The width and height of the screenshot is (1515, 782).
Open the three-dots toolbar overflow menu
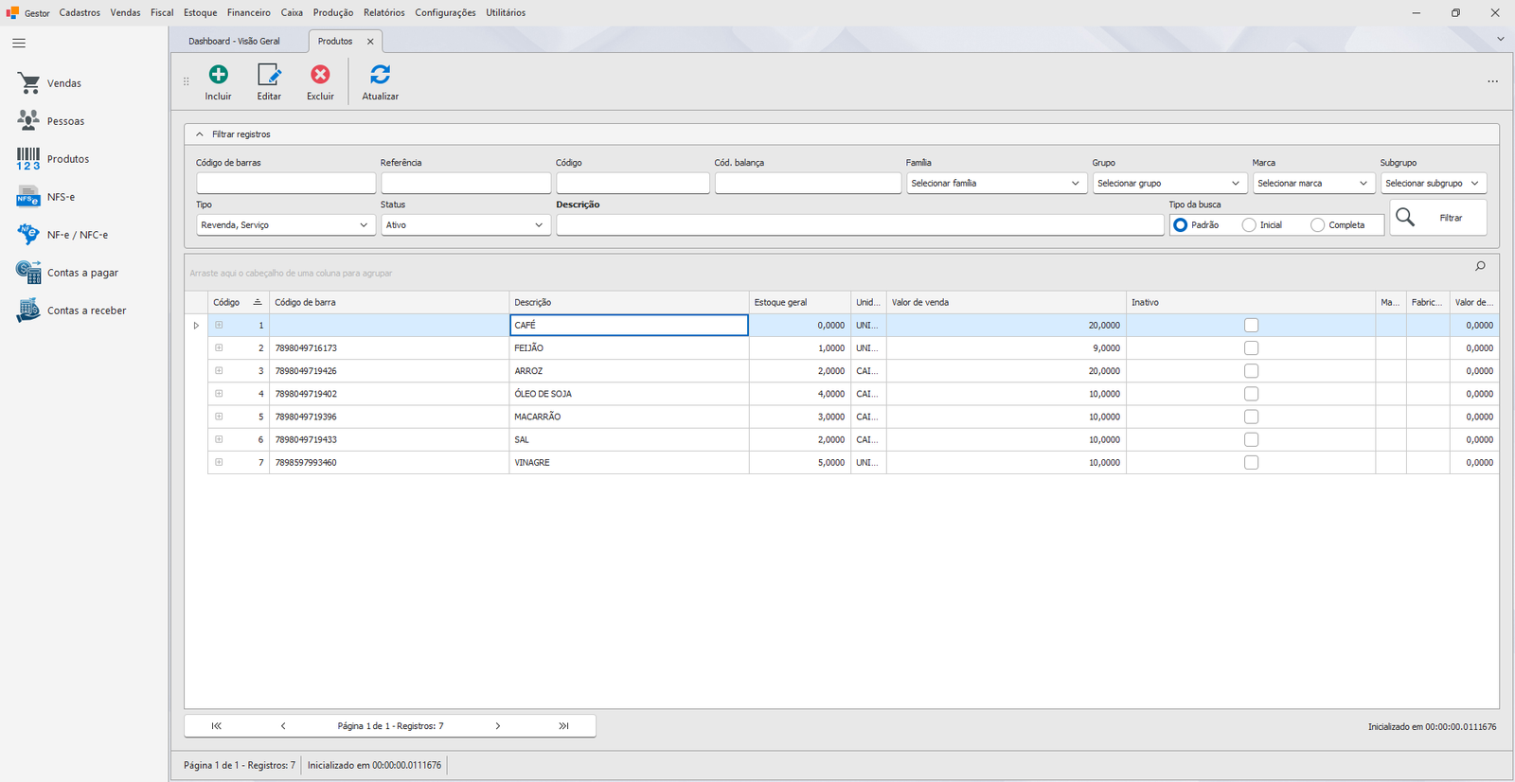coord(1492,81)
